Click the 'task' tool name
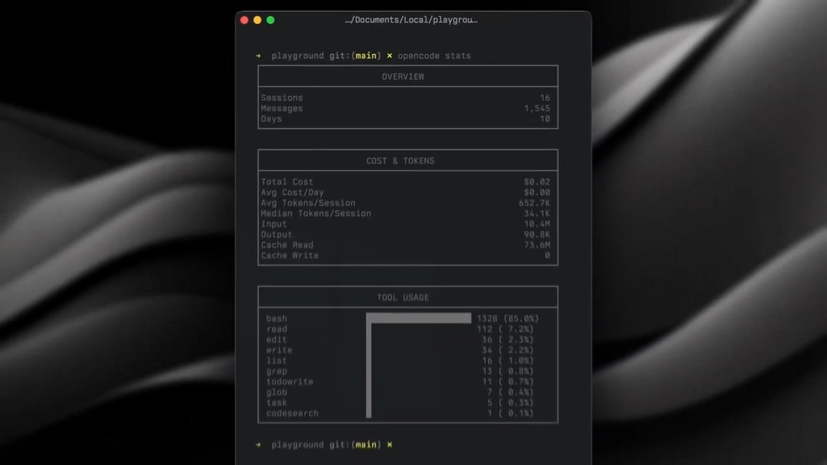 (x=277, y=402)
